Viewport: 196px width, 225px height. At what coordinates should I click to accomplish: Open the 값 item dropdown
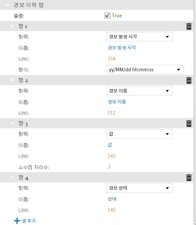pyautogui.click(x=139, y=134)
